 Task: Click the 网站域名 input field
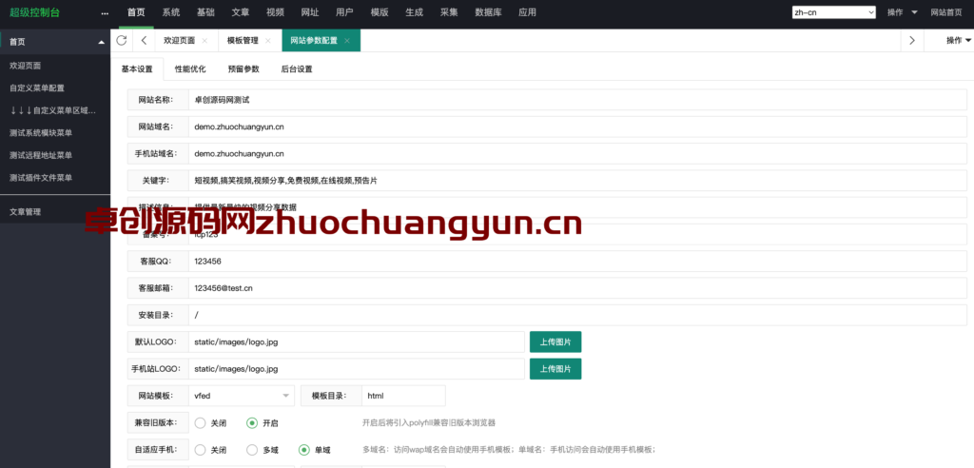point(577,127)
